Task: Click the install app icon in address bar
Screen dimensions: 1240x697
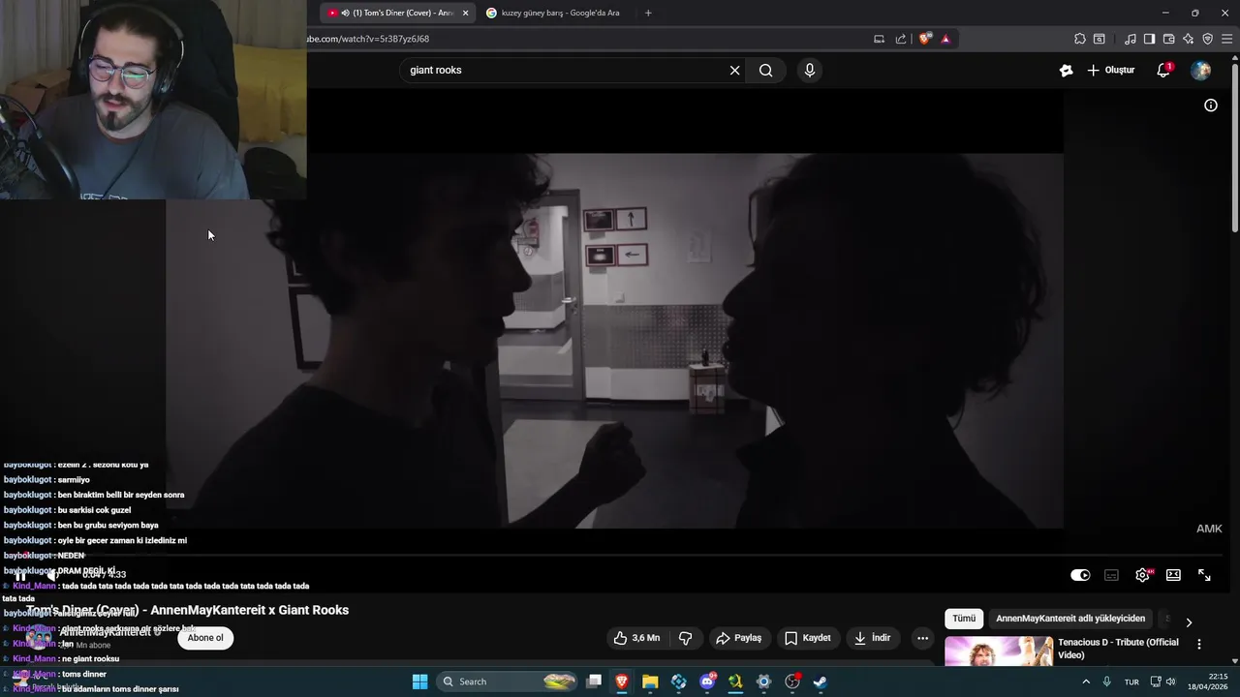Action: point(879,39)
